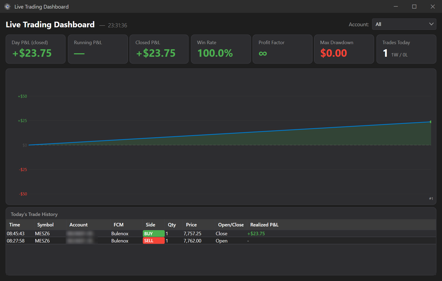Image resolution: width=442 pixels, height=281 pixels.
Task: Select the 08:45:43 trade time cell
Action: (x=16, y=234)
